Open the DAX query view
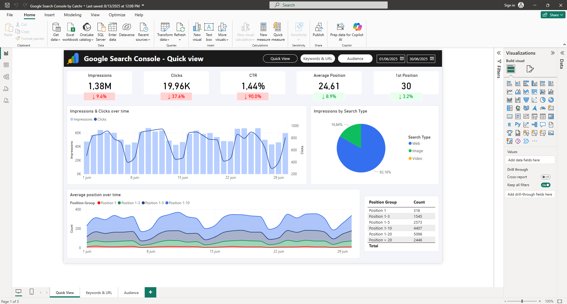 click(x=6, y=88)
